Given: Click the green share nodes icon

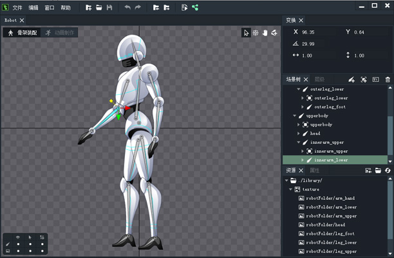Looking at the screenshot, I should (195, 8).
